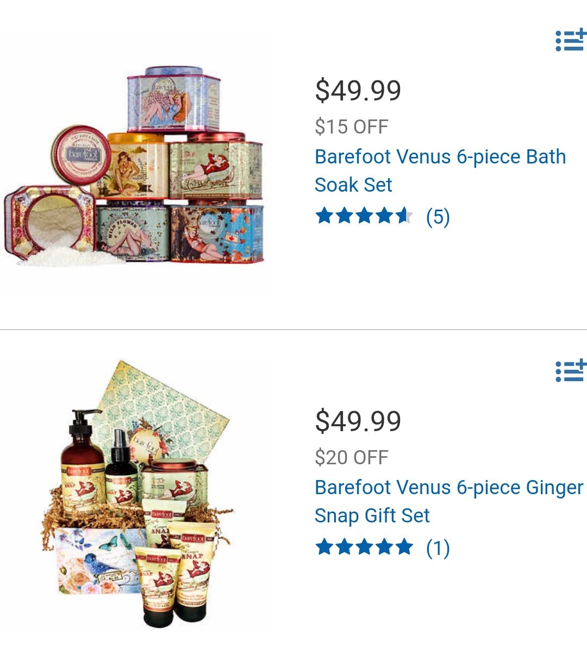View the (1) review for Ginger Snap Set
The image size is (587, 650).
438,547
